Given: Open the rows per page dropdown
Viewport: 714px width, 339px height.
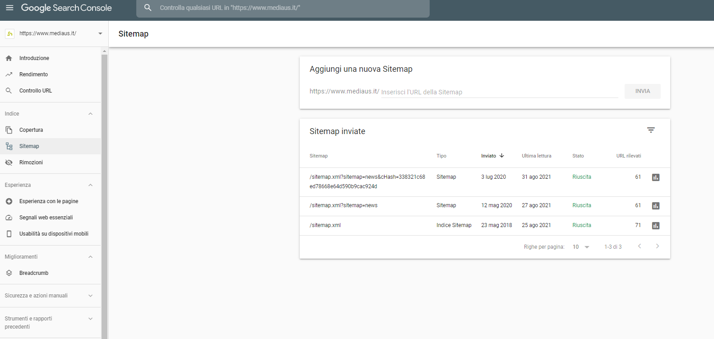Looking at the screenshot, I should point(581,247).
